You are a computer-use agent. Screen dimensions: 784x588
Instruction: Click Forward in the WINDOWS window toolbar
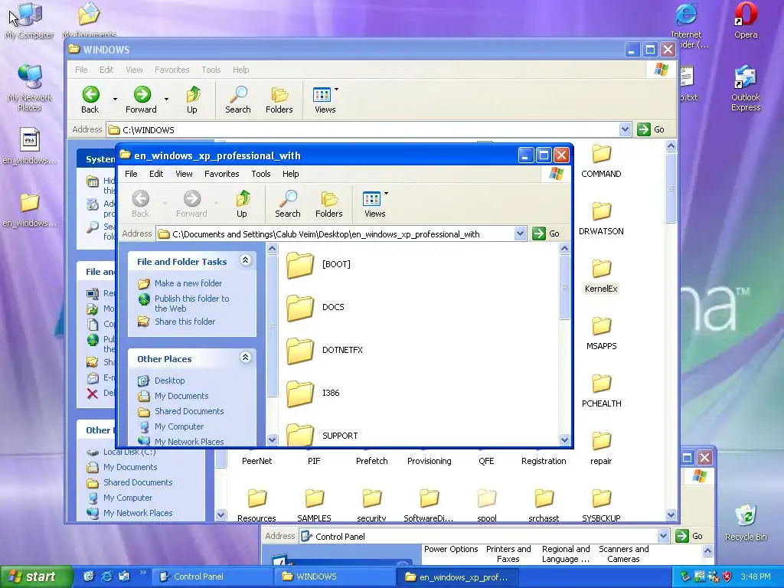[141, 100]
